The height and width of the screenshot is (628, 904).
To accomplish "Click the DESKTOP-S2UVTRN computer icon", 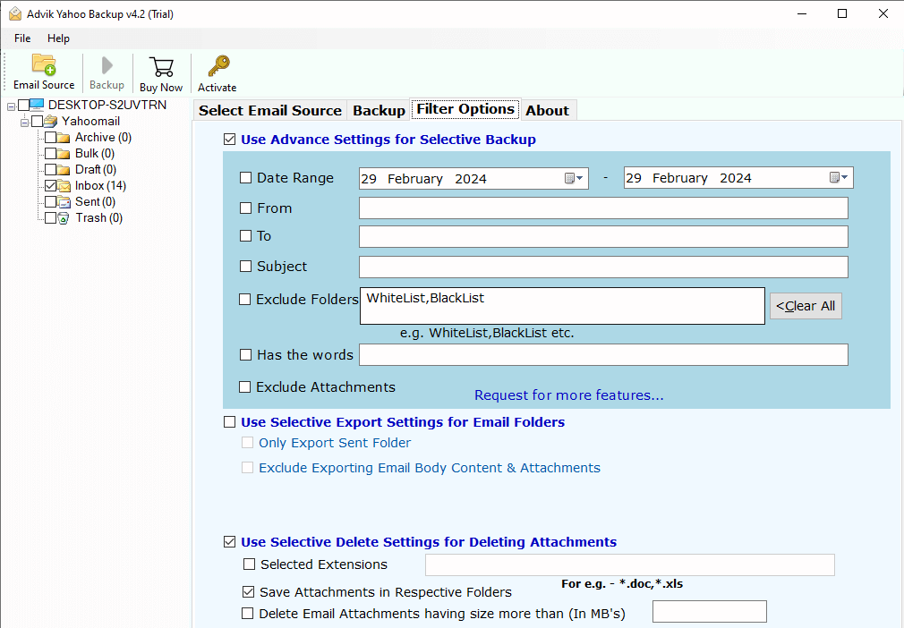I will (x=37, y=105).
